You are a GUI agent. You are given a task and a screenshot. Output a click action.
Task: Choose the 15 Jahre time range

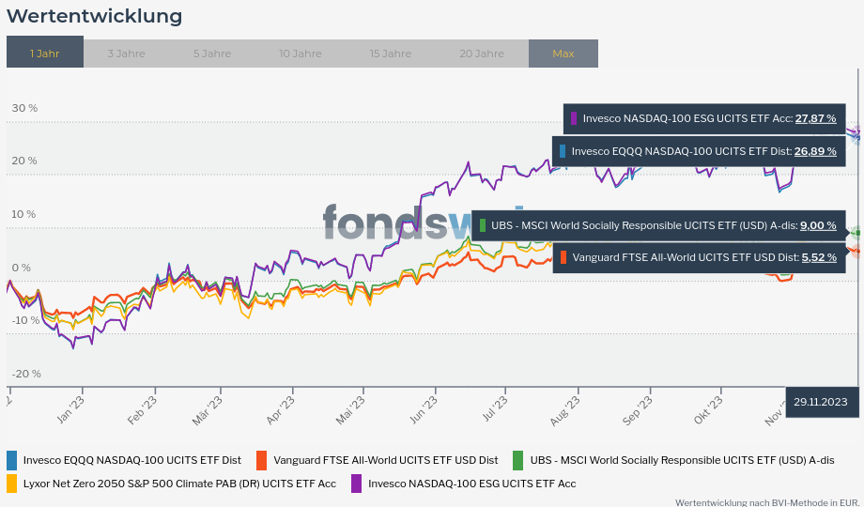391,54
